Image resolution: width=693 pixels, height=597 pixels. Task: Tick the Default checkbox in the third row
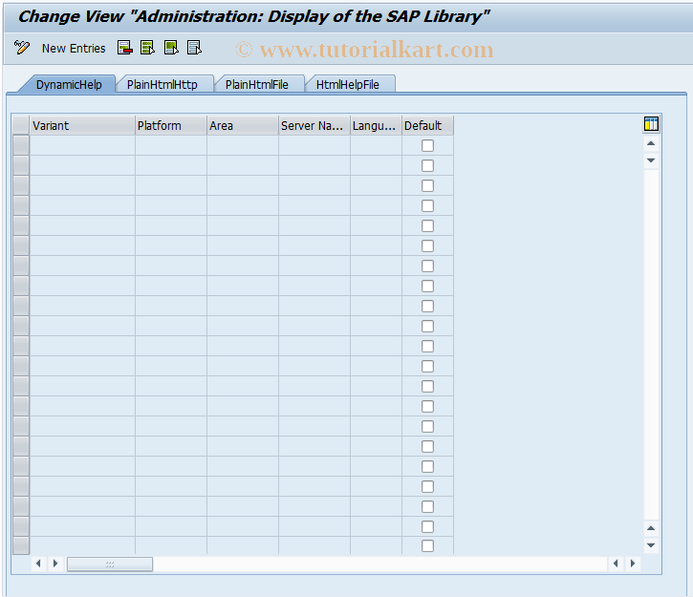tap(427, 186)
